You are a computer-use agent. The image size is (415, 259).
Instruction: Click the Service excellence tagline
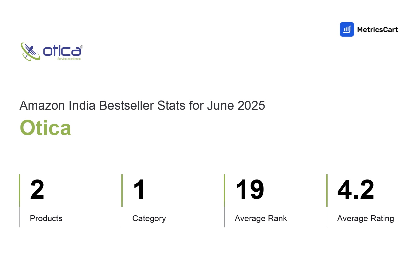pos(69,59)
